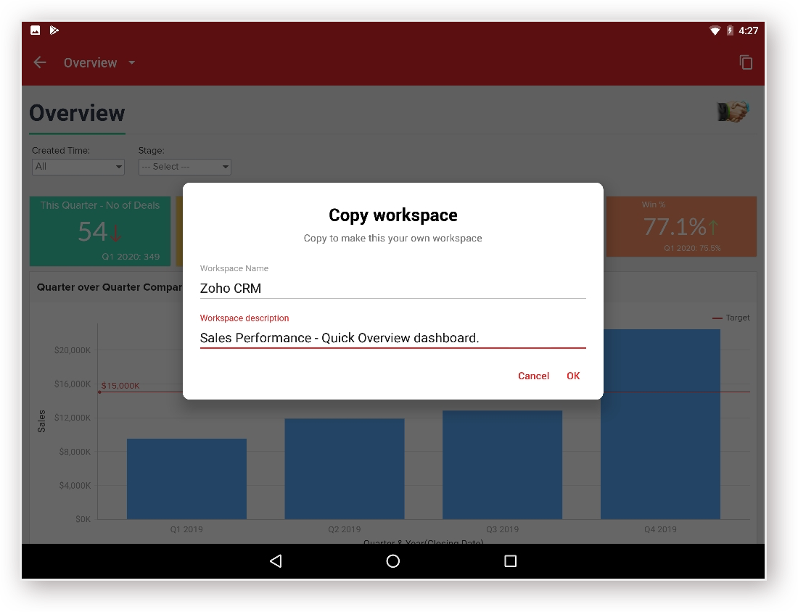The image size is (798, 612).
Task: Confirm the copy with the OK button
Action: click(573, 376)
